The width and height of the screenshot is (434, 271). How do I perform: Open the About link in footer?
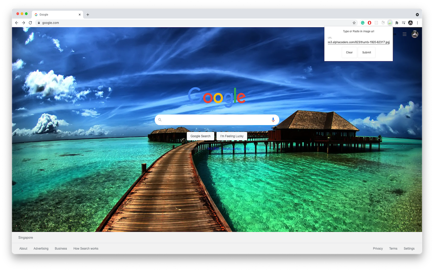pos(23,249)
